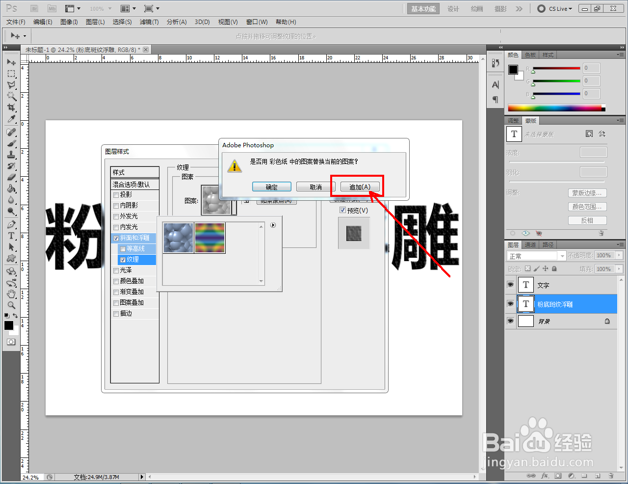Expand more workspaces chevron
Viewport: 628px width, 484px height.
pos(519,9)
